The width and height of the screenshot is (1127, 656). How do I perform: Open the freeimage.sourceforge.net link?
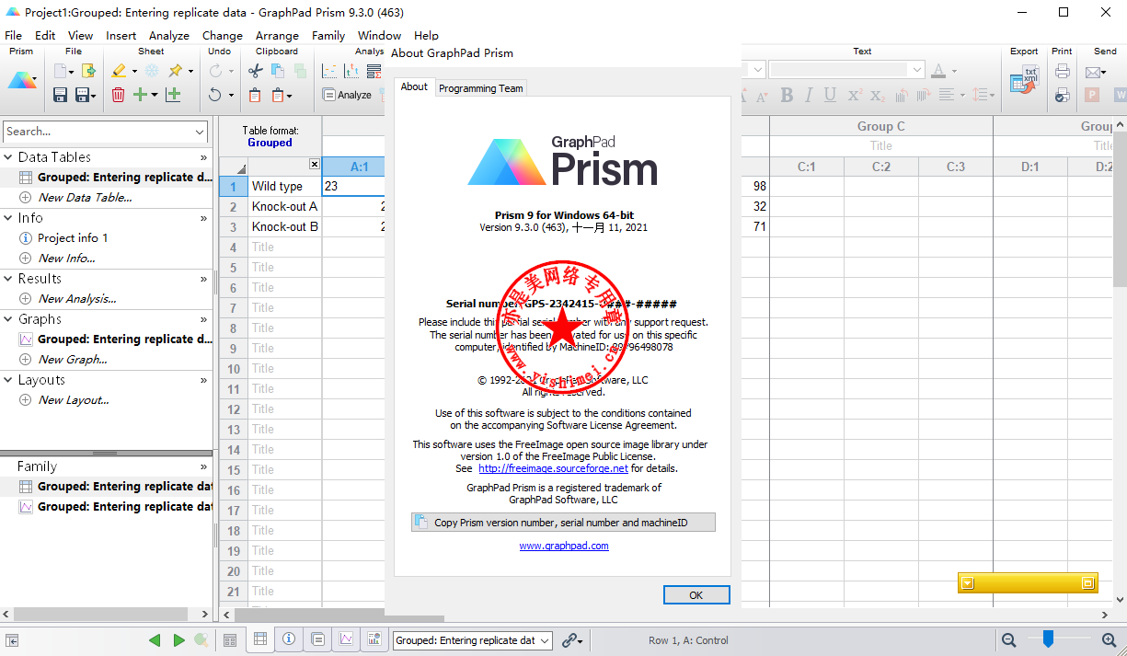pos(553,468)
